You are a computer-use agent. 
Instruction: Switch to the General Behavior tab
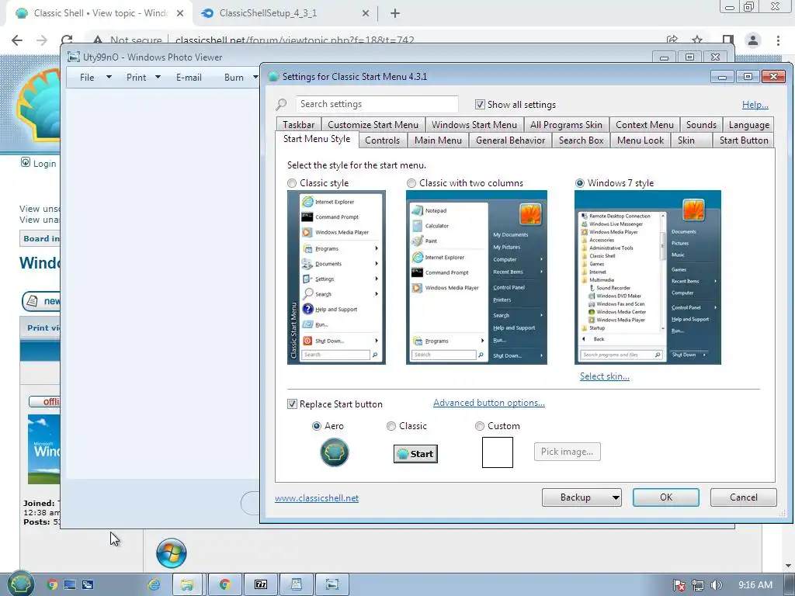pos(511,140)
